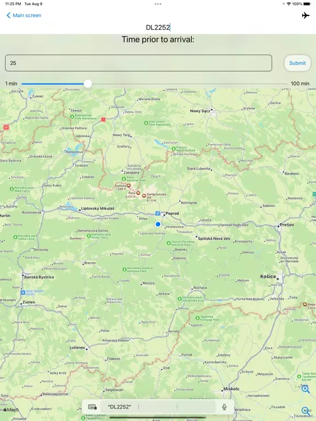The height and width of the screenshot is (421, 316).
Task: Tap the Rožňava town label
Action: click(x=200, y=288)
